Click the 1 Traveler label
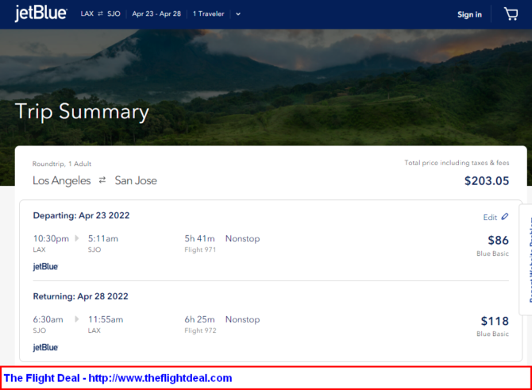This screenshot has height=390, width=532. (208, 14)
